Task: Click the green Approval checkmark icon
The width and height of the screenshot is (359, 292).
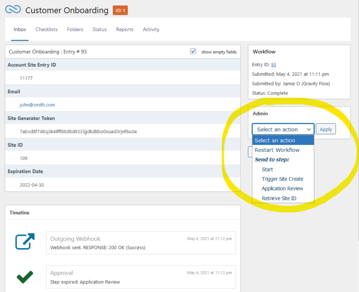Action: point(25,277)
